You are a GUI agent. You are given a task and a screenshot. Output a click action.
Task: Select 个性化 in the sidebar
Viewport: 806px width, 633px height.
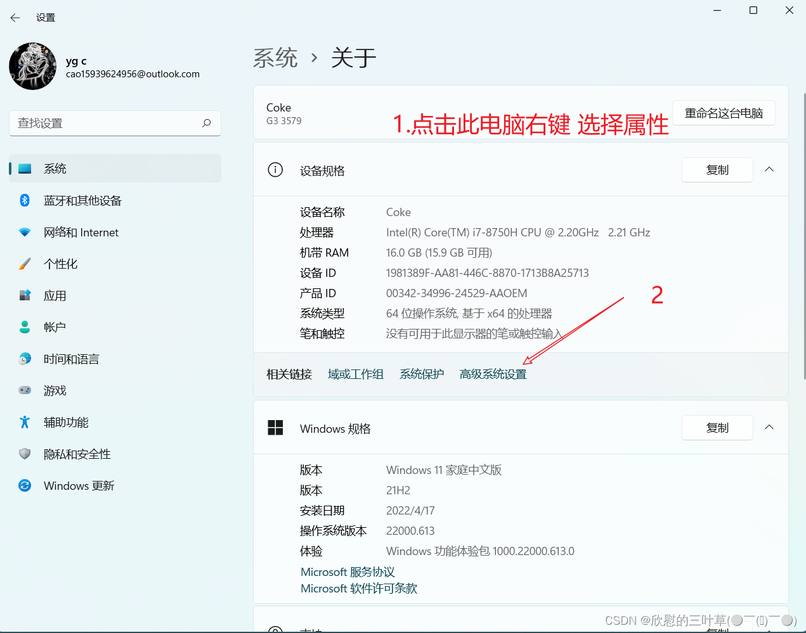(x=61, y=264)
